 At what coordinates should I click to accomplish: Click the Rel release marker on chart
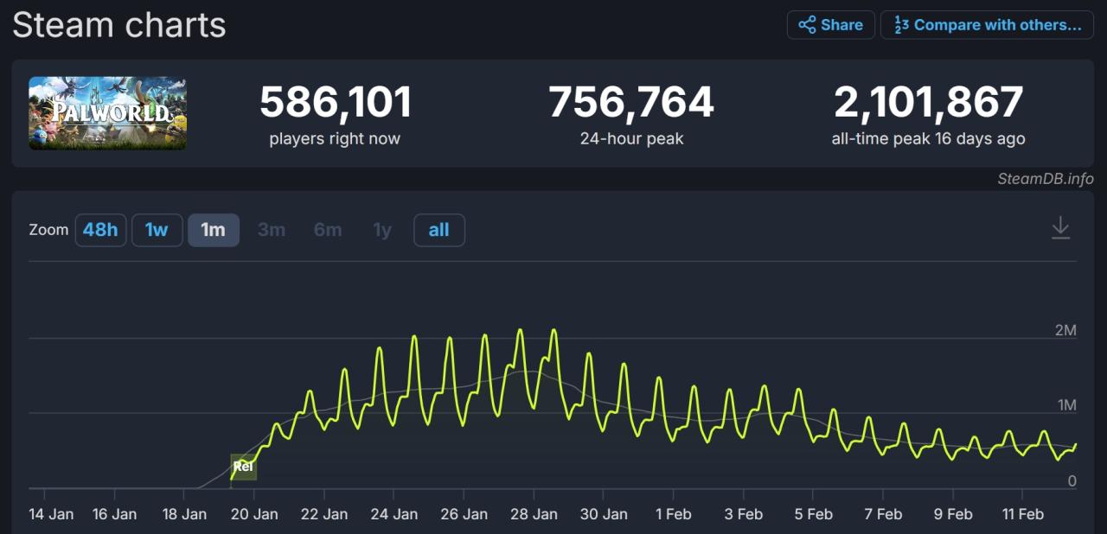[243, 467]
